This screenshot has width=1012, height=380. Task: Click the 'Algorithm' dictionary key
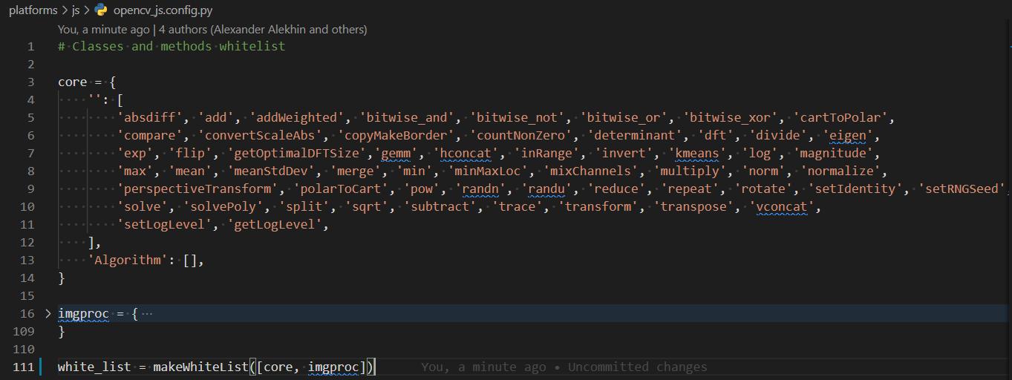128,260
